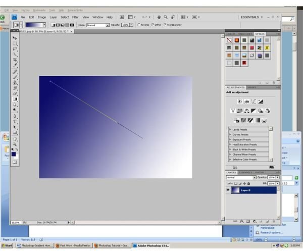Switch to Photoshop Gradient How Word taskbar button
The width and height of the screenshot is (303, 251).
(x=35, y=245)
